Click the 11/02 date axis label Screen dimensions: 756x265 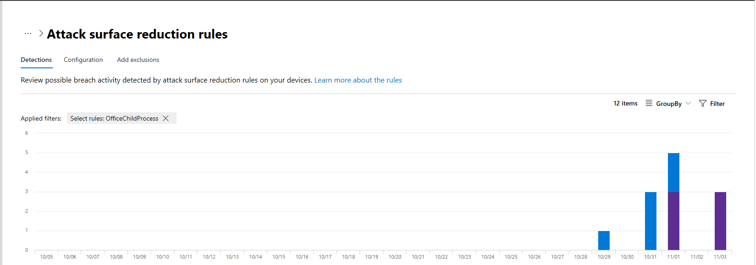[697, 257]
